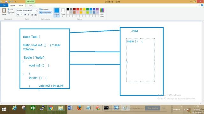Open Microsoft Word from the taskbar

click(70, 108)
